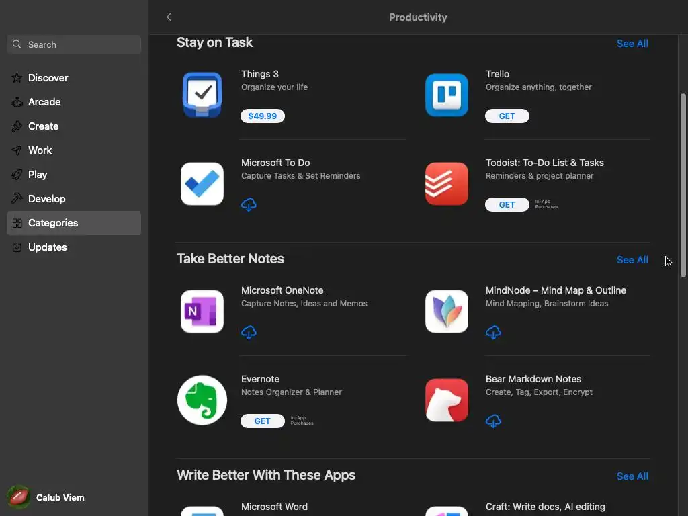Image resolution: width=688 pixels, height=516 pixels.
Task: Open the Microsoft To Do title
Action: pyautogui.click(x=275, y=163)
